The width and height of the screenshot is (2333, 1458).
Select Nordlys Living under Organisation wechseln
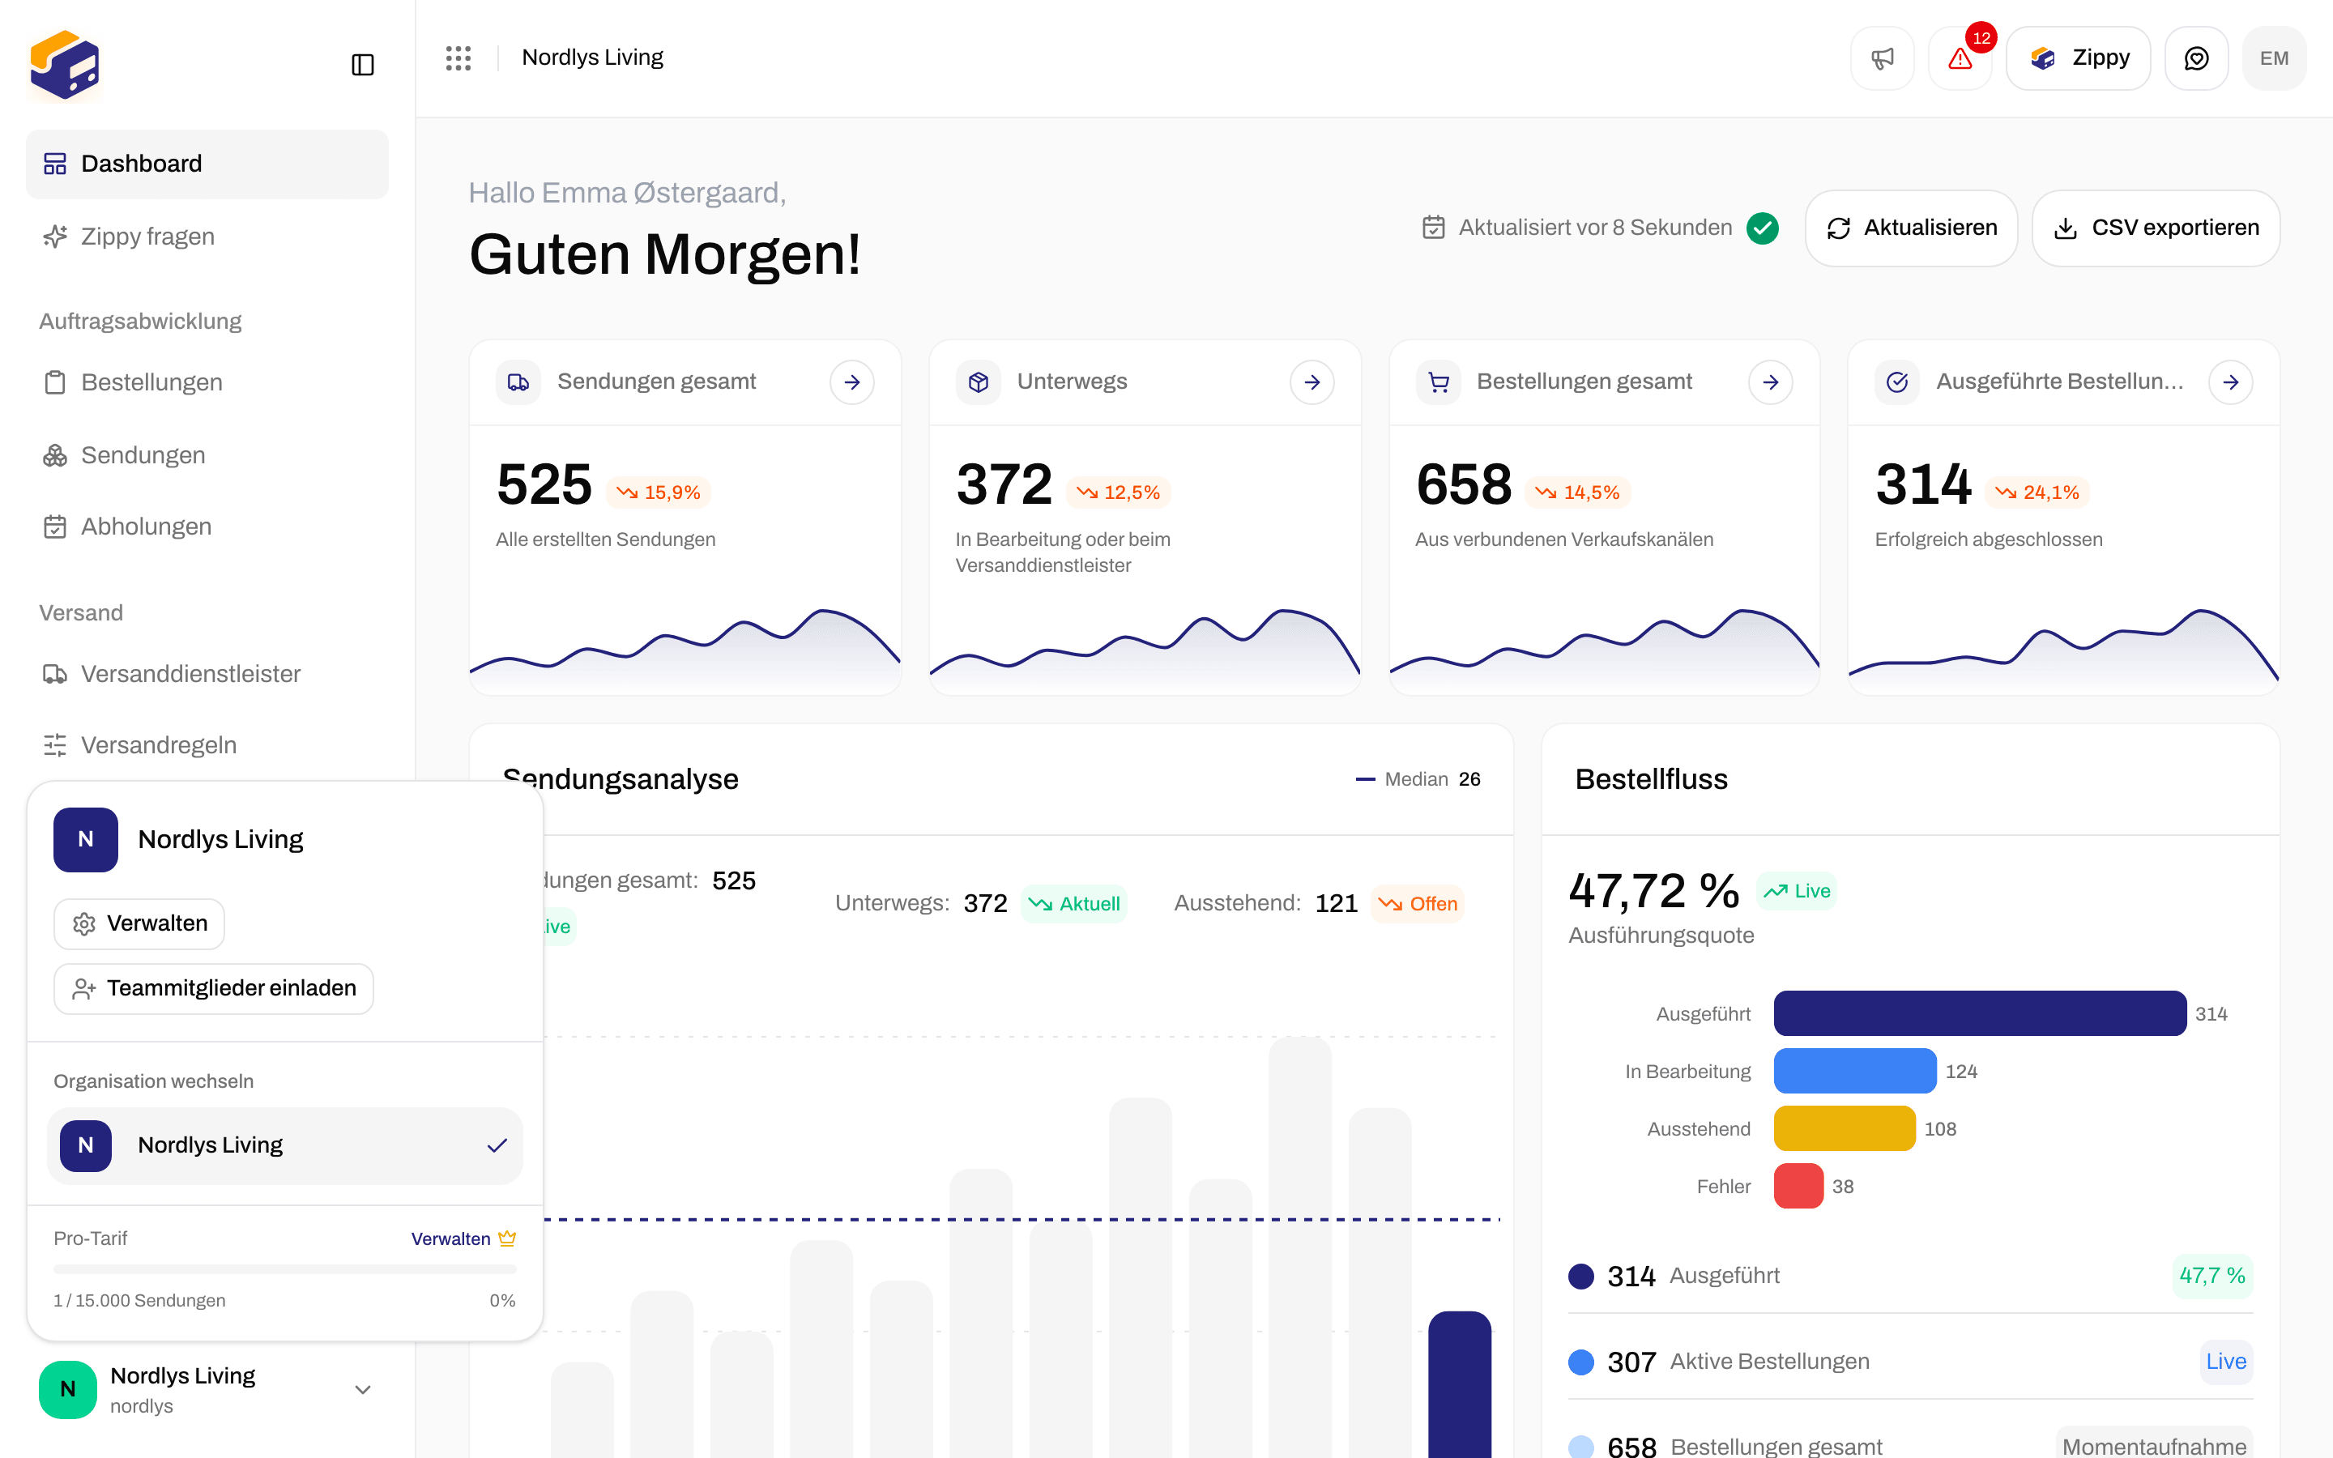point(284,1145)
